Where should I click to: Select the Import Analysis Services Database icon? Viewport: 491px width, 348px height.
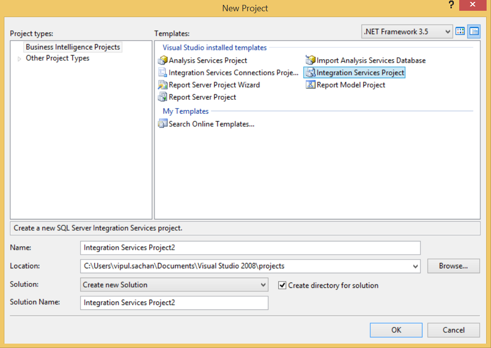(x=311, y=60)
